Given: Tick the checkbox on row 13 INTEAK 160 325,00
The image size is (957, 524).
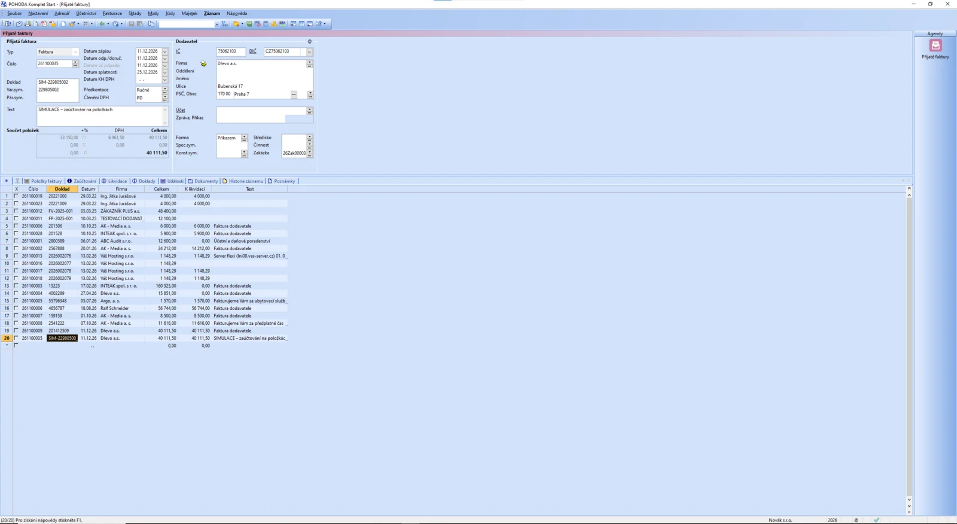Looking at the screenshot, I should pyautogui.click(x=16, y=285).
